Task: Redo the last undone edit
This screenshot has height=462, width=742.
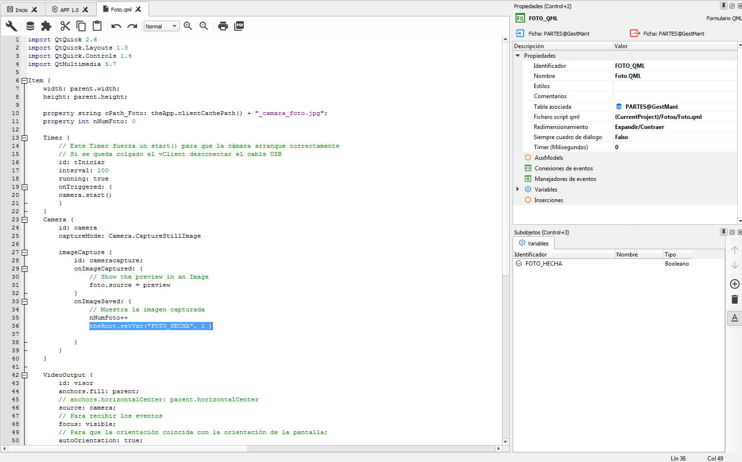Action: [x=132, y=26]
